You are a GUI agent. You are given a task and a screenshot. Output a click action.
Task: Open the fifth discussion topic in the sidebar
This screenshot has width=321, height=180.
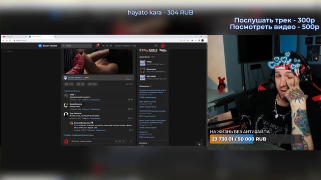pyautogui.click(x=143, y=132)
